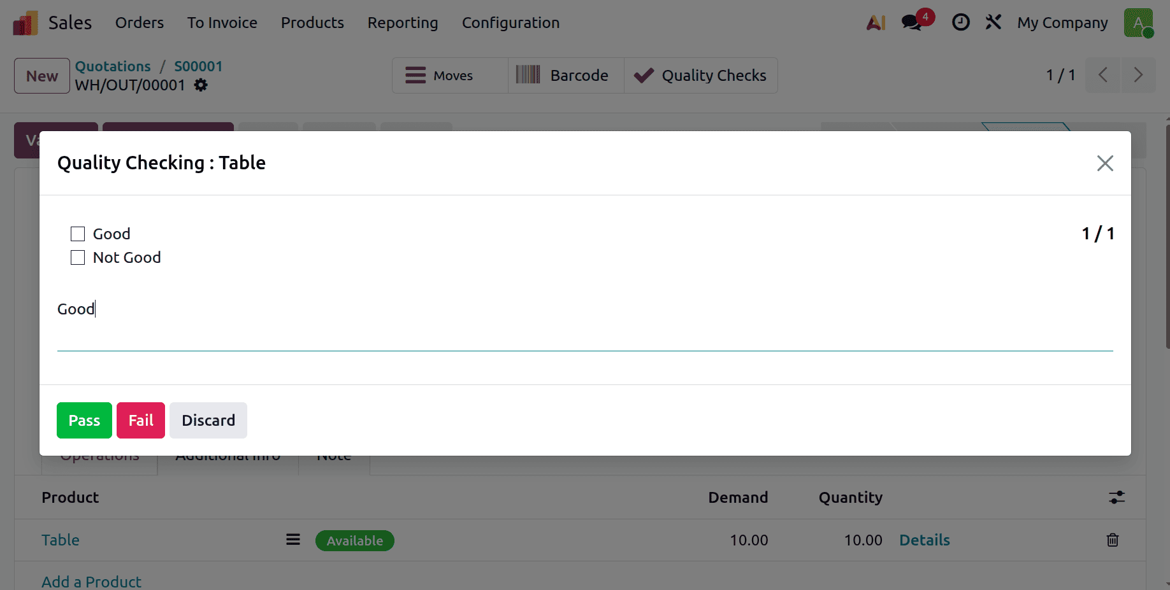Open the Configuration menu
Image resolution: width=1170 pixels, height=590 pixels.
click(x=510, y=23)
